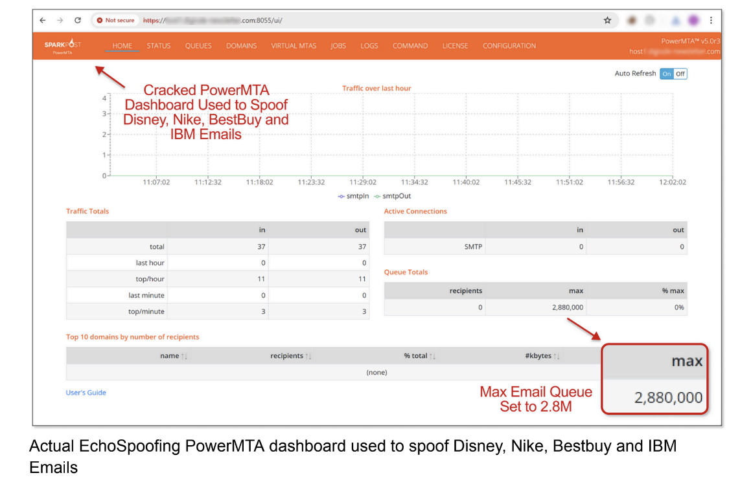Open the VIRTUAL MTAS tab
740x484 pixels.
[x=294, y=46]
